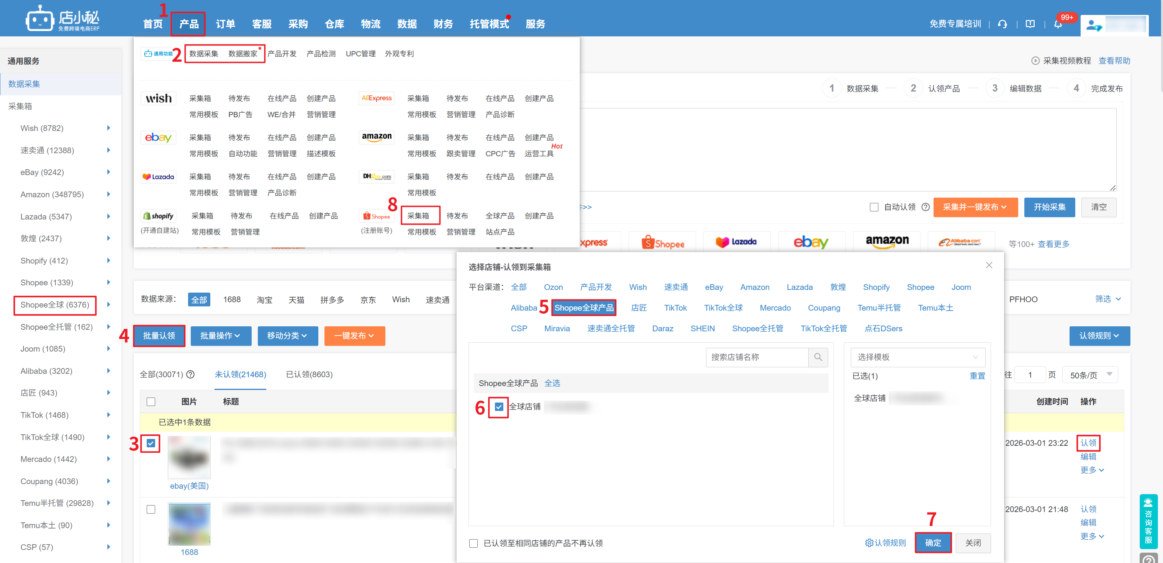Click the store search magnifier icon
The image size is (1163, 563).
tap(817, 357)
